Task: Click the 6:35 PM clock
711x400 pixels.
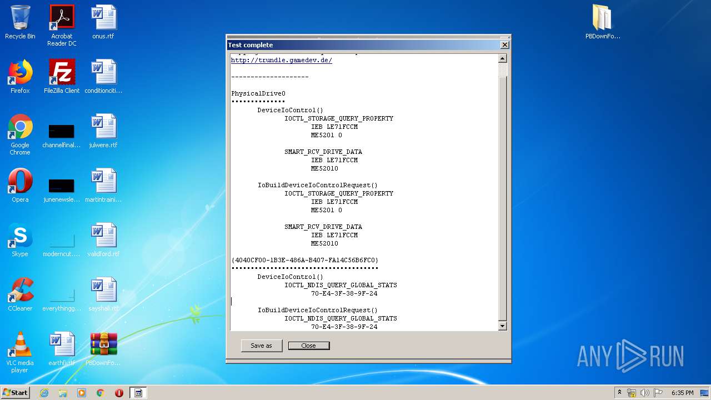Action: coord(682,393)
